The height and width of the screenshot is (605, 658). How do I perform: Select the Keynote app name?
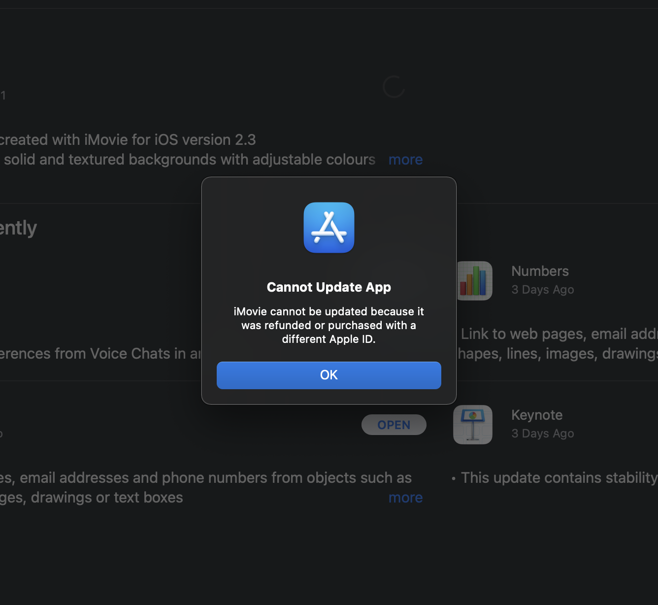tap(537, 415)
